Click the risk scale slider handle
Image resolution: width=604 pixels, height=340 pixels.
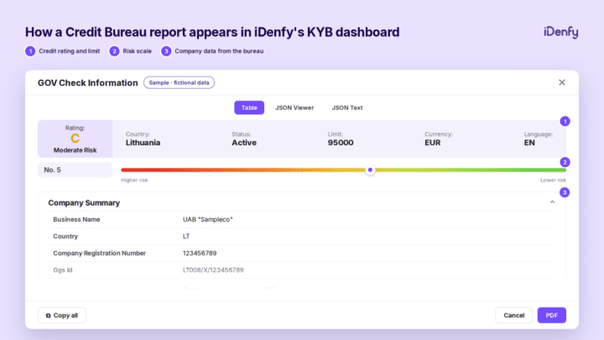[x=370, y=170]
